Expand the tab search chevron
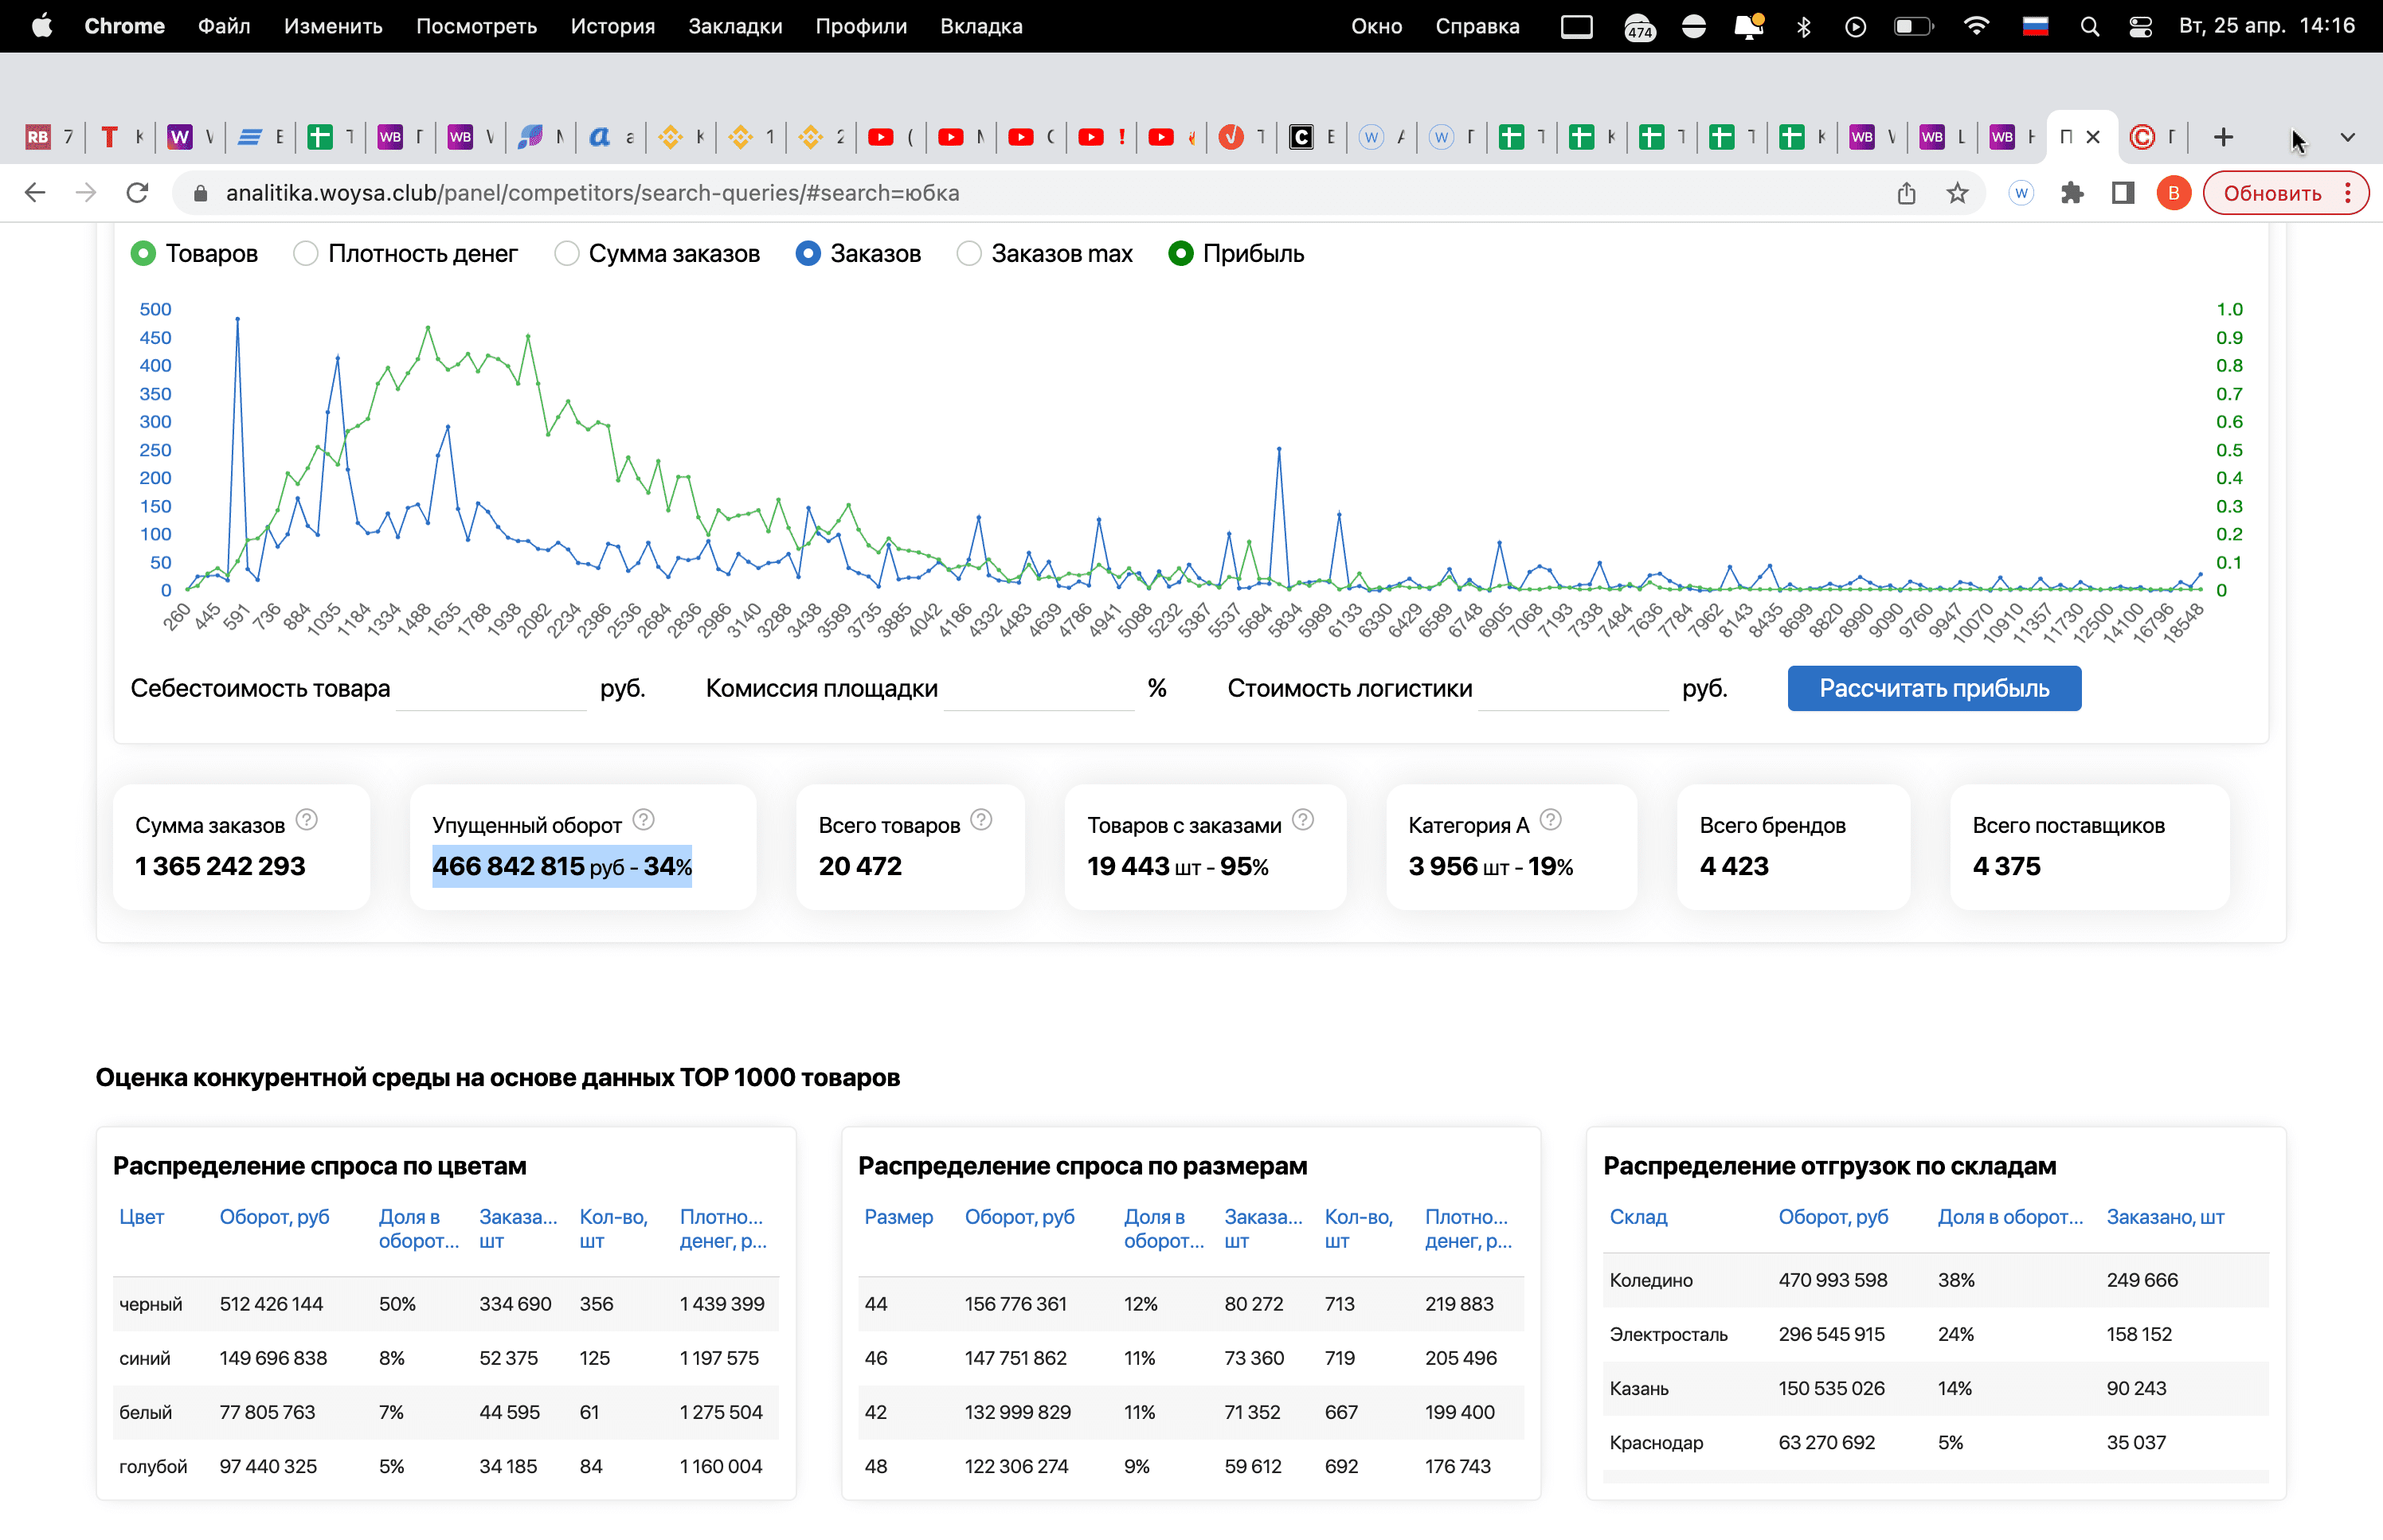The height and width of the screenshot is (1540, 2383). point(2347,137)
